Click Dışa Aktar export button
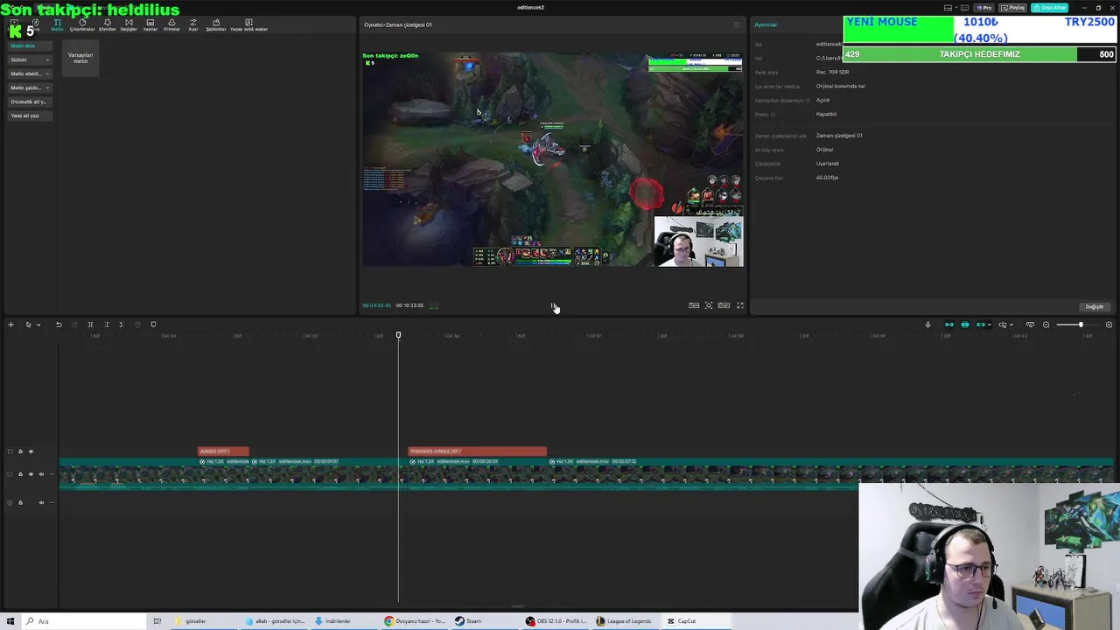1120x630 pixels. click(x=1049, y=8)
